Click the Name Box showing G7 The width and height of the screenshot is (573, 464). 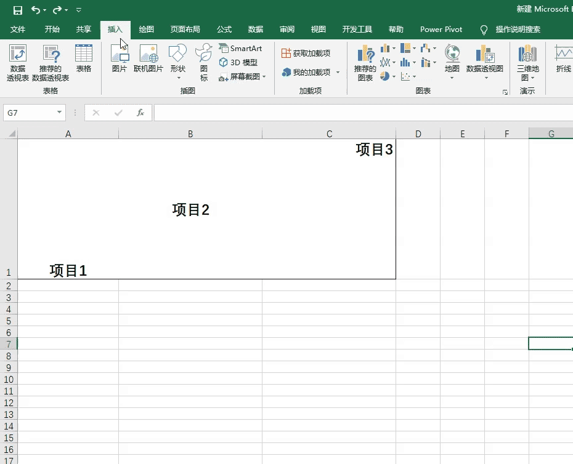29,113
